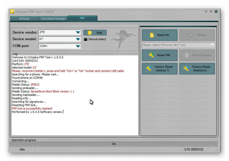
Task: Click log line 'Sending mainloader...'
Action: pyautogui.click(x=26, y=95)
